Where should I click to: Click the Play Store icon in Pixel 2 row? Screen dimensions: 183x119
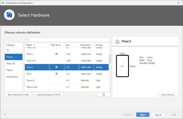click(x=57, y=67)
